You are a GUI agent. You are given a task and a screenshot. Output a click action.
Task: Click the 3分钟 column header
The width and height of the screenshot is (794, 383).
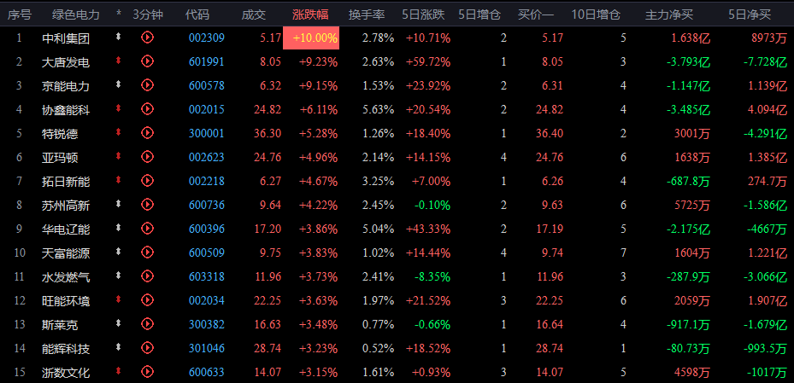coord(148,15)
